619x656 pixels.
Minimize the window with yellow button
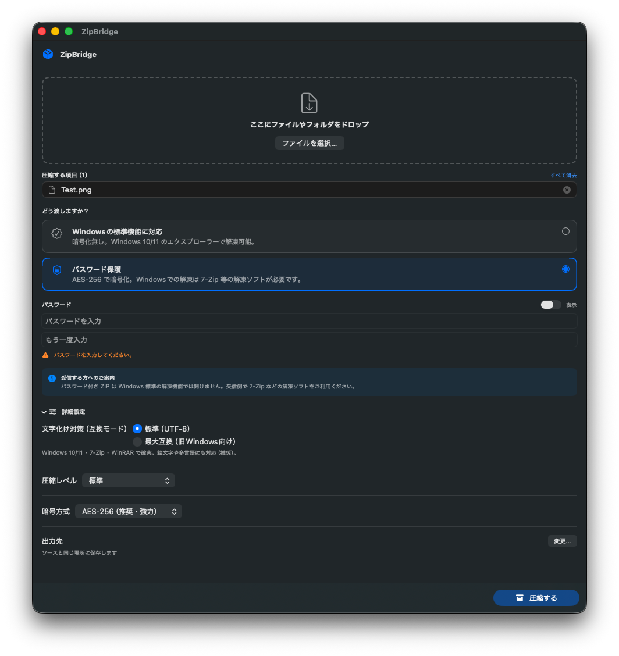tap(55, 31)
